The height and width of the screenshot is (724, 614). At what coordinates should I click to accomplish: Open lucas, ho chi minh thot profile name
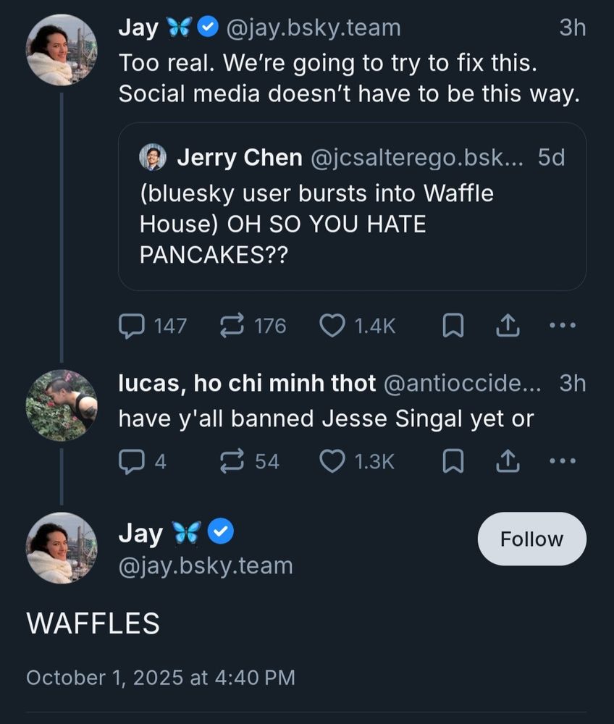point(247,384)
